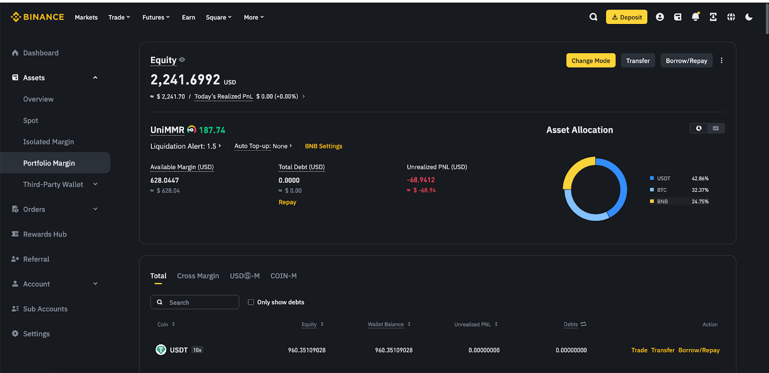This screenshot has width=769, height=373.
Task: Enable Only show debts checkbox
Action: tap(251, 302)
